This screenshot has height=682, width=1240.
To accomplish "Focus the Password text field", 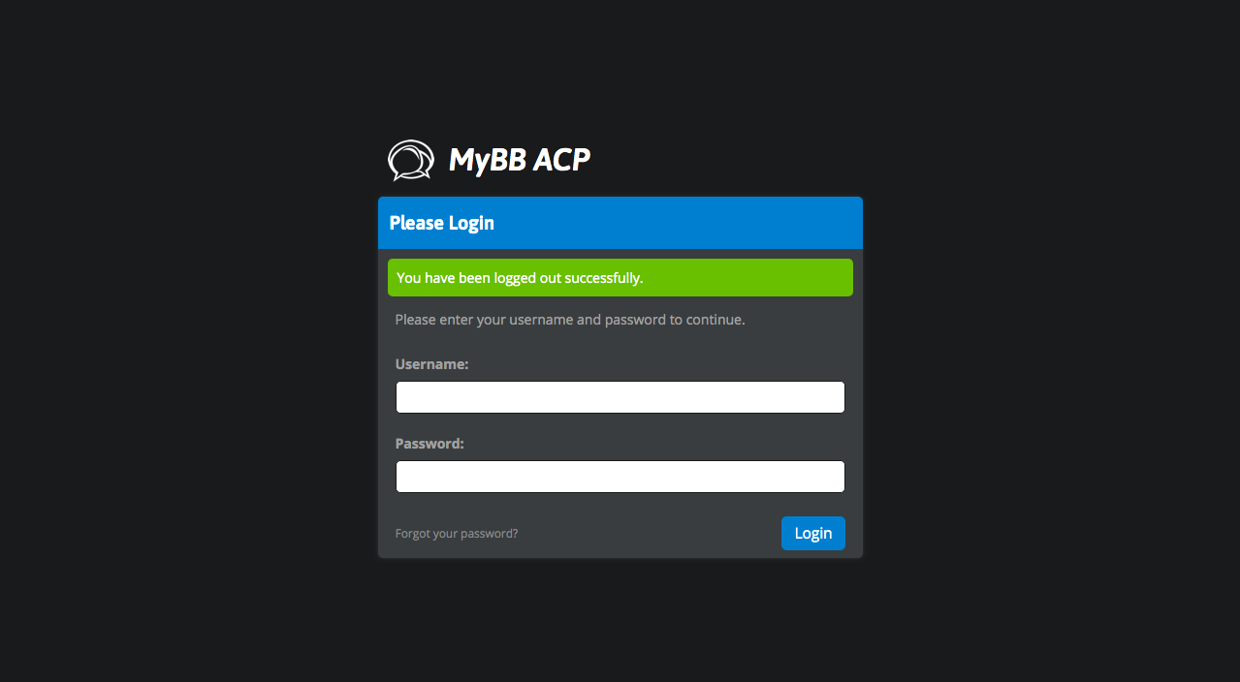I will (x=620, y=477).
